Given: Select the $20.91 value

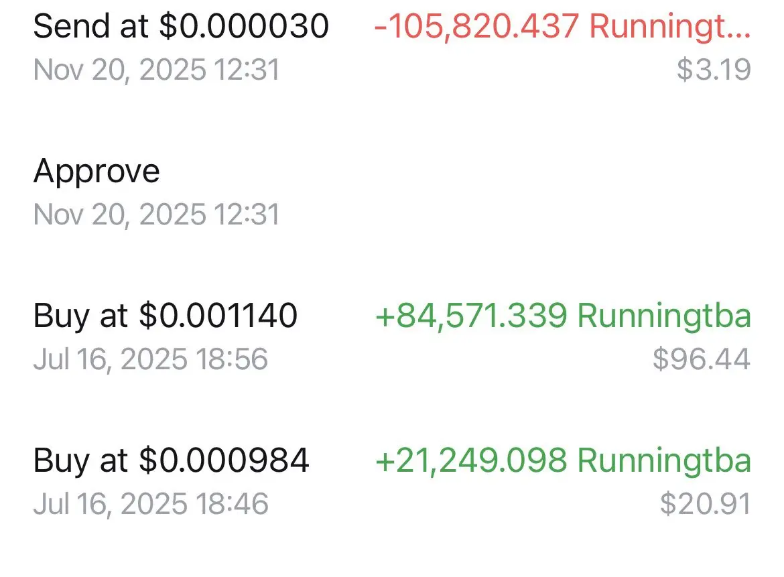Looking at the screenshot, I should tap(706, 503).
